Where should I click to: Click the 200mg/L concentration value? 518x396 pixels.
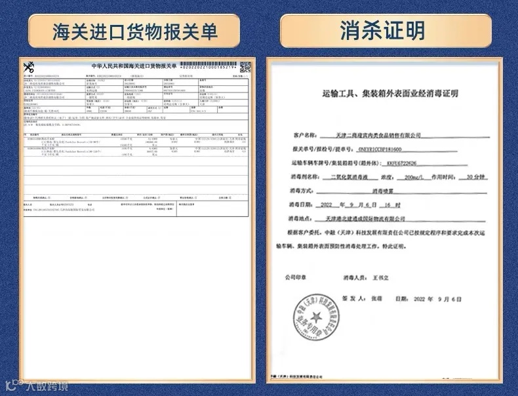coord(413,178)
